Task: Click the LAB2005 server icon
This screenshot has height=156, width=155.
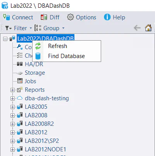Action: [20, 106]
